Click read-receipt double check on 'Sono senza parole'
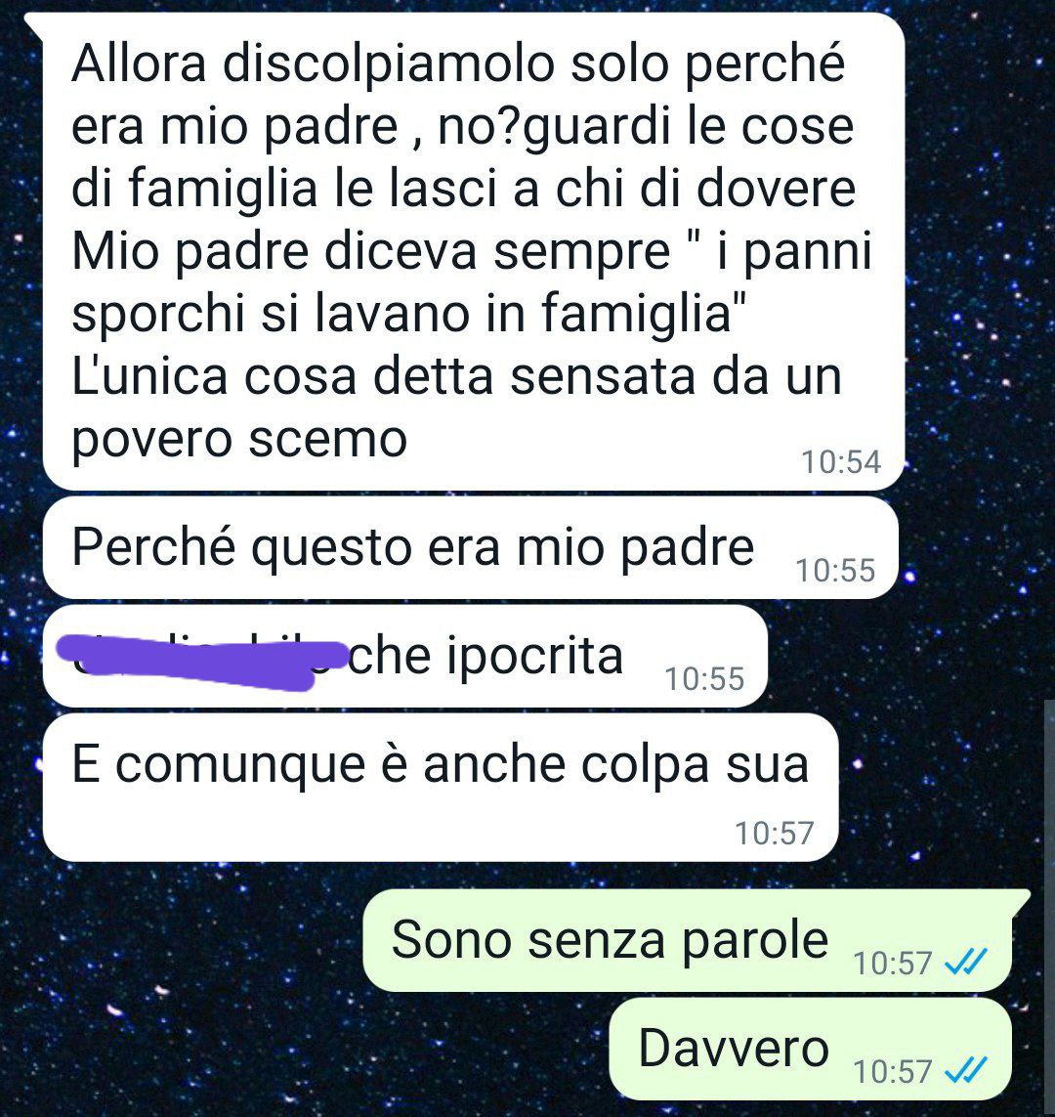The width and height of the screenshot is (1055, 1117). [965, 963]
